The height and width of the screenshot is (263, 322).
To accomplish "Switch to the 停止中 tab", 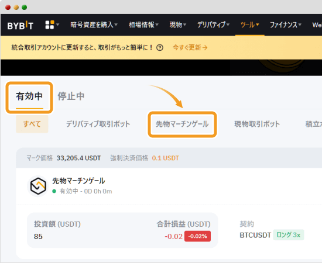I will (x=71, y=96).
